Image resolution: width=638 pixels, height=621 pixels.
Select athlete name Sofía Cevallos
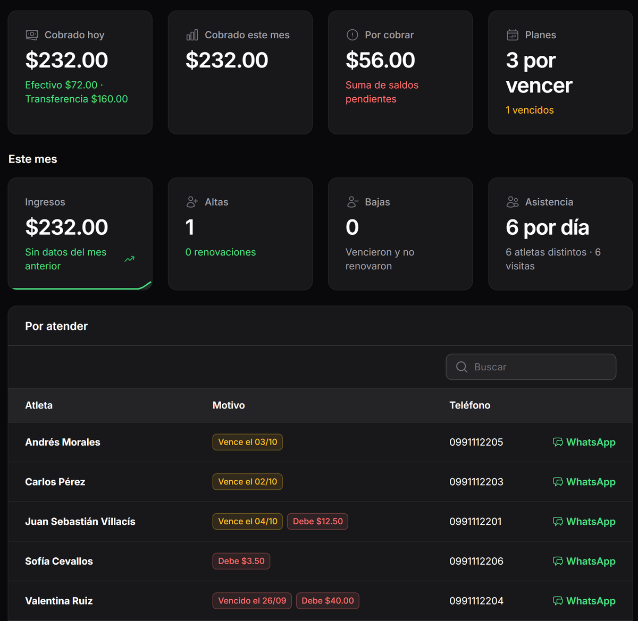(x=59, y=561)
